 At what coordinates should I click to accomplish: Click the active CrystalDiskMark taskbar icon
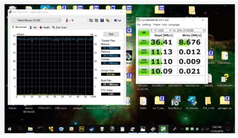pos(163,129)
